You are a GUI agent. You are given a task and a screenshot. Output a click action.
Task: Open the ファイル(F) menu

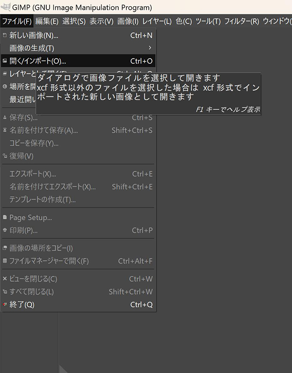[x=17, y=21]
